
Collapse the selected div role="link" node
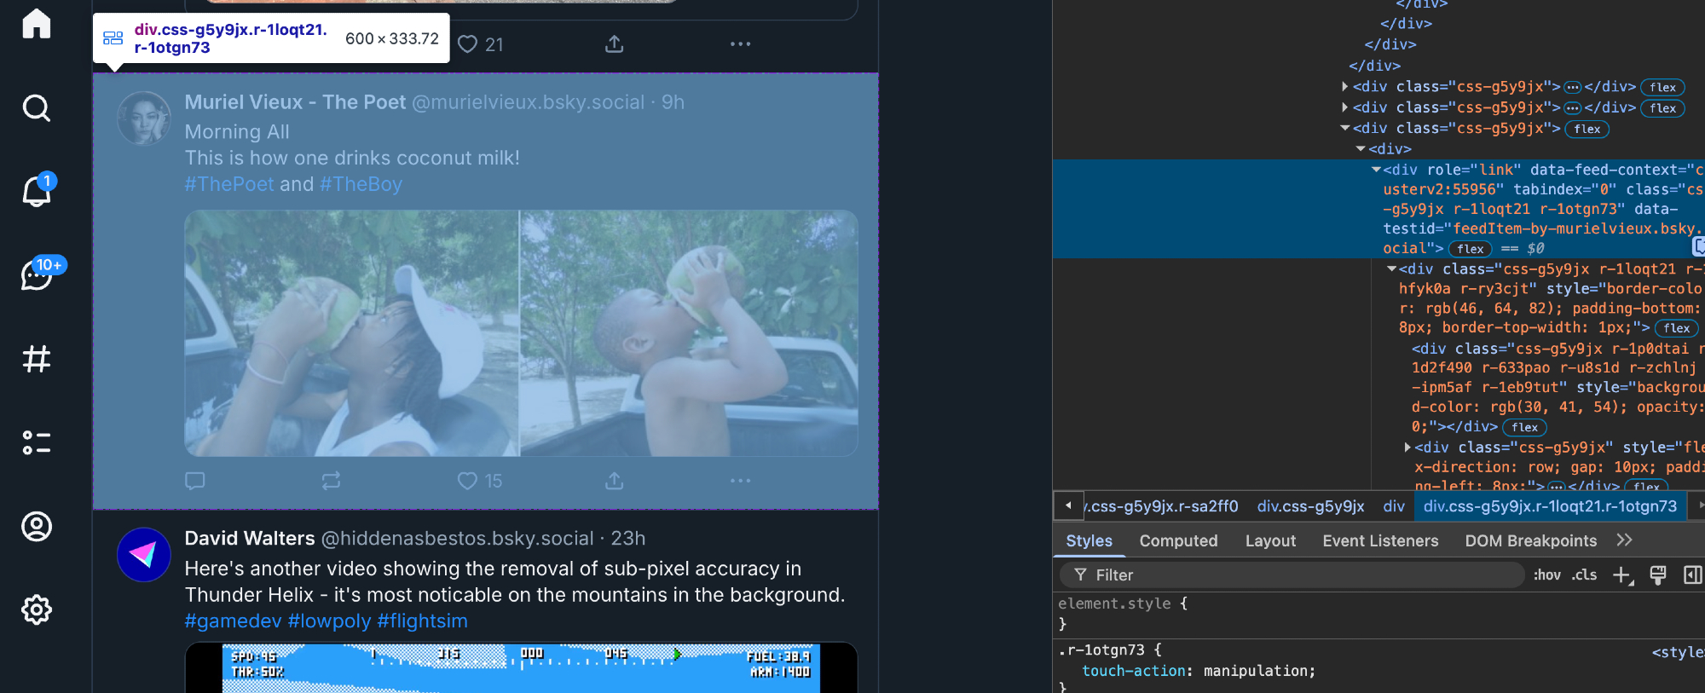[1376, 170]
